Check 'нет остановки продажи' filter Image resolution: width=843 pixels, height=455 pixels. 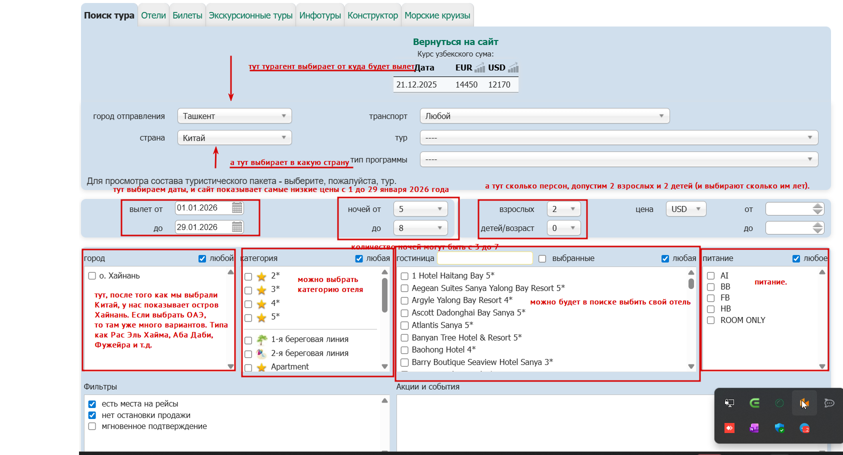tap(92, 415)
